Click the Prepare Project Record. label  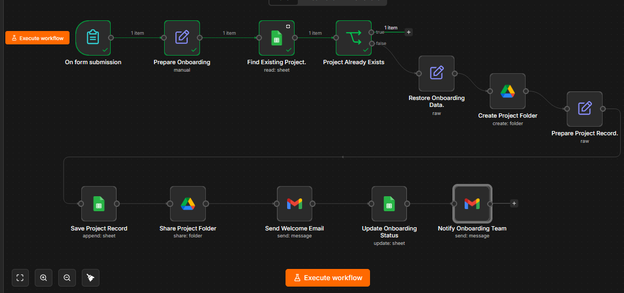click(584, 133)
